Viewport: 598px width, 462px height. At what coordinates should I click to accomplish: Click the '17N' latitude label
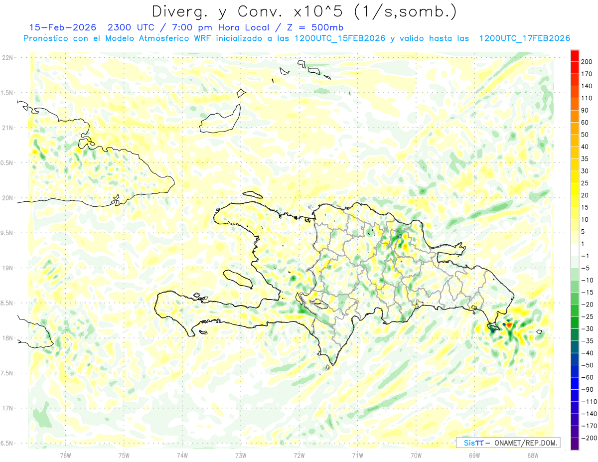click(7, 408)
